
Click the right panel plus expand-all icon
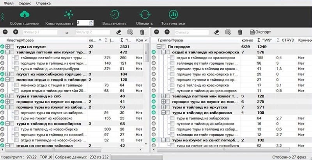coord(167,32)
